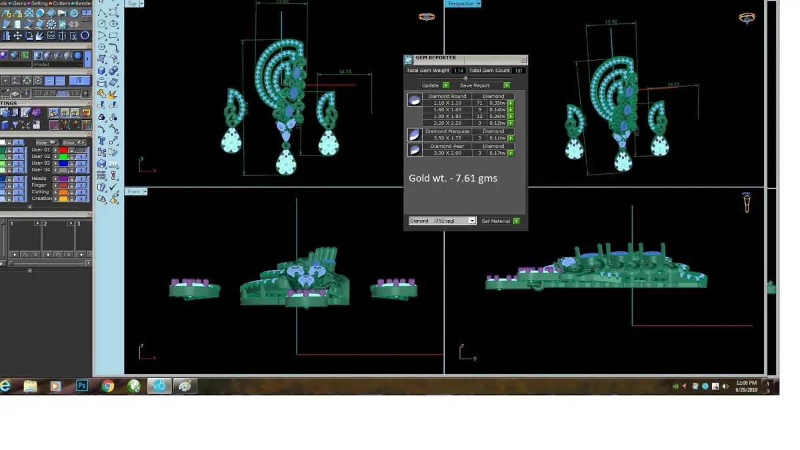Click the funnel filter icon in Settings panel
Viewport: 800px width, 450px height.
(16, 124)
